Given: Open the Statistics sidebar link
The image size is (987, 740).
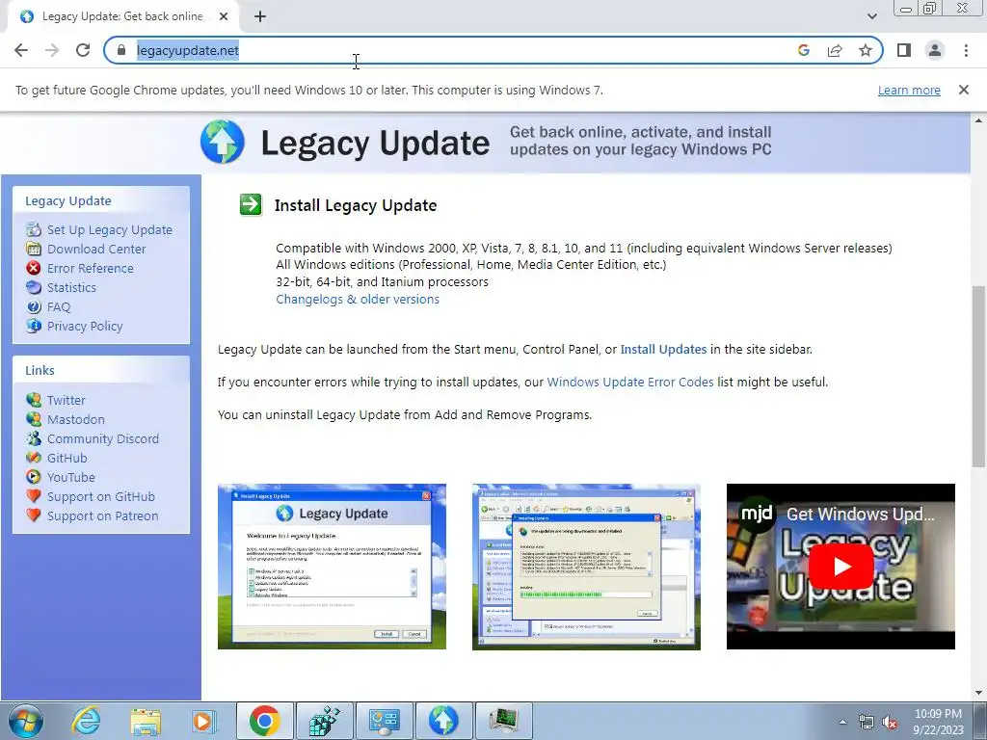Looking at the screenshot, I should [x=71, y=287].
